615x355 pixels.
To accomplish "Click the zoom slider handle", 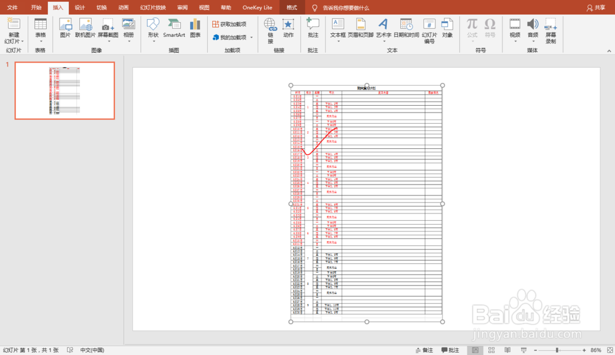I will [557, 350].
